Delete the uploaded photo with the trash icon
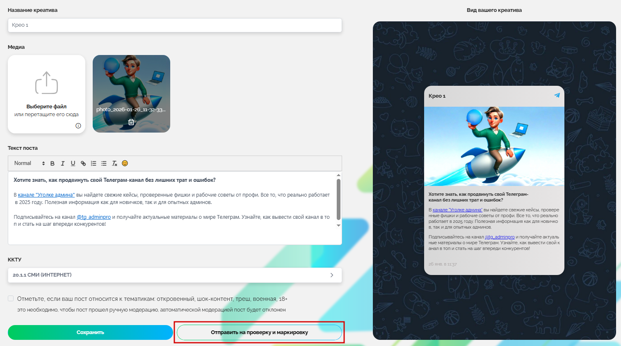 pyautogui.click(x=131, y=122)
